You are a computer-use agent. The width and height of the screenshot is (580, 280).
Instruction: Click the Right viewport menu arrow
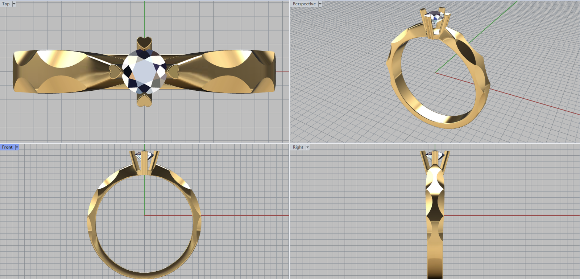[307, 147]
